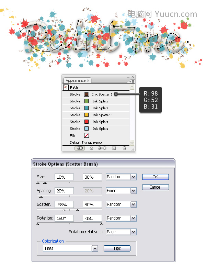The height and width of the screenshot is (268, 206).
Task: Click the Appearance panel resize grip
Action: click(x=133, y=149)
